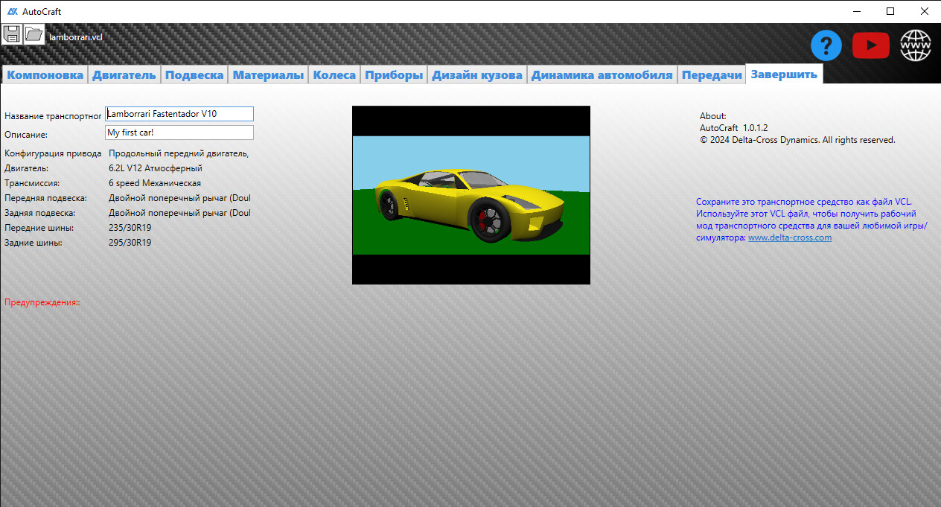This screenshot has height=507, width=941.
Task: Open the www.delta-cross.com link
Action: point(789,237)
